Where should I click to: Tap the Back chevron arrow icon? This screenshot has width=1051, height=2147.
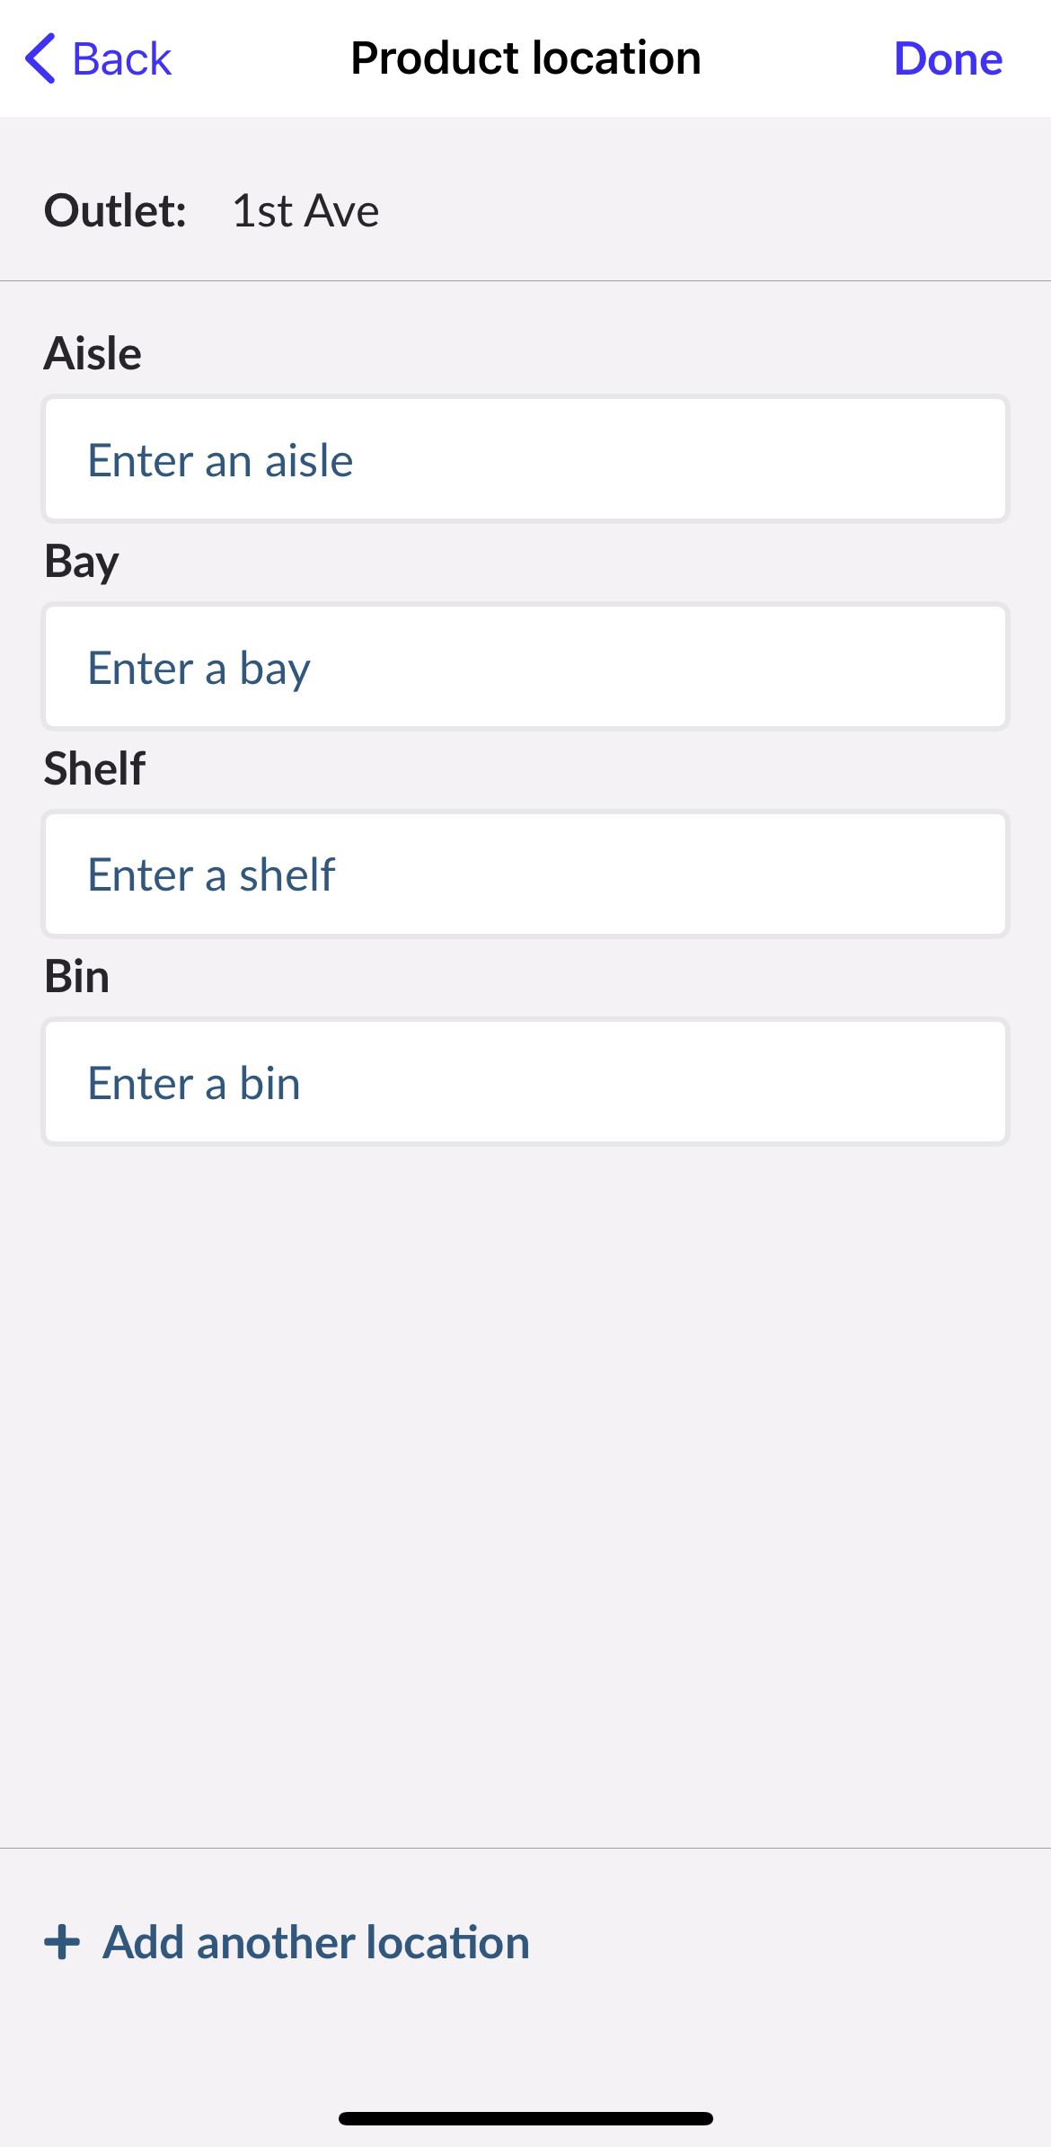tap(40, 59)
